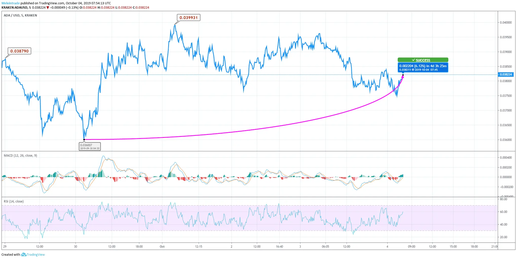517x259 pixels.
Task: Select the 0.036007 entry price tag
Action: 89,146
